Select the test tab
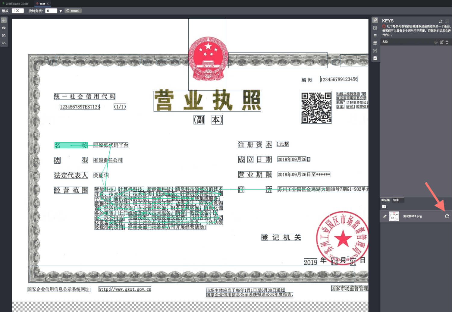 tap(42, 4)
